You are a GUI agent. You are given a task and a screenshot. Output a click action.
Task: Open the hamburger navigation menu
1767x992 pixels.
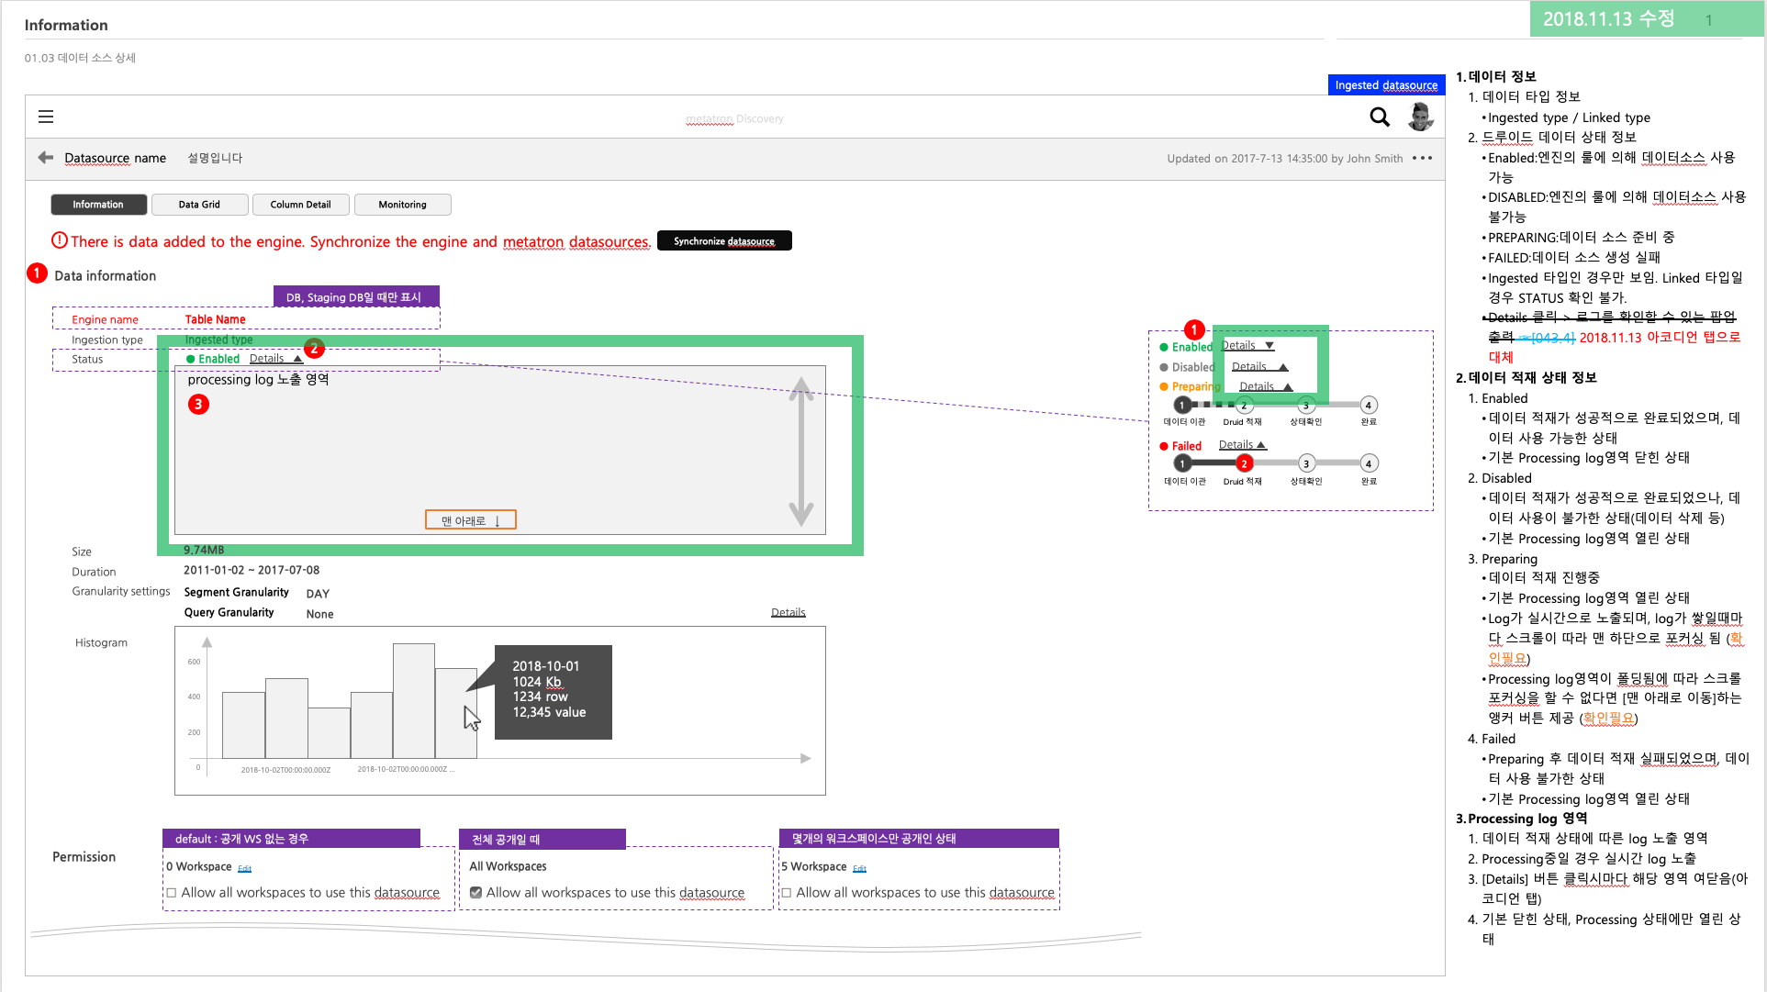[46, 117]
